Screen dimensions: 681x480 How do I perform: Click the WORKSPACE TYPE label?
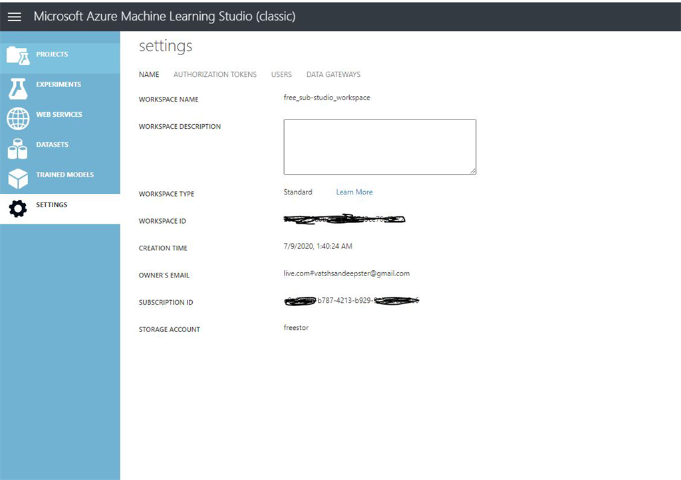166,194
